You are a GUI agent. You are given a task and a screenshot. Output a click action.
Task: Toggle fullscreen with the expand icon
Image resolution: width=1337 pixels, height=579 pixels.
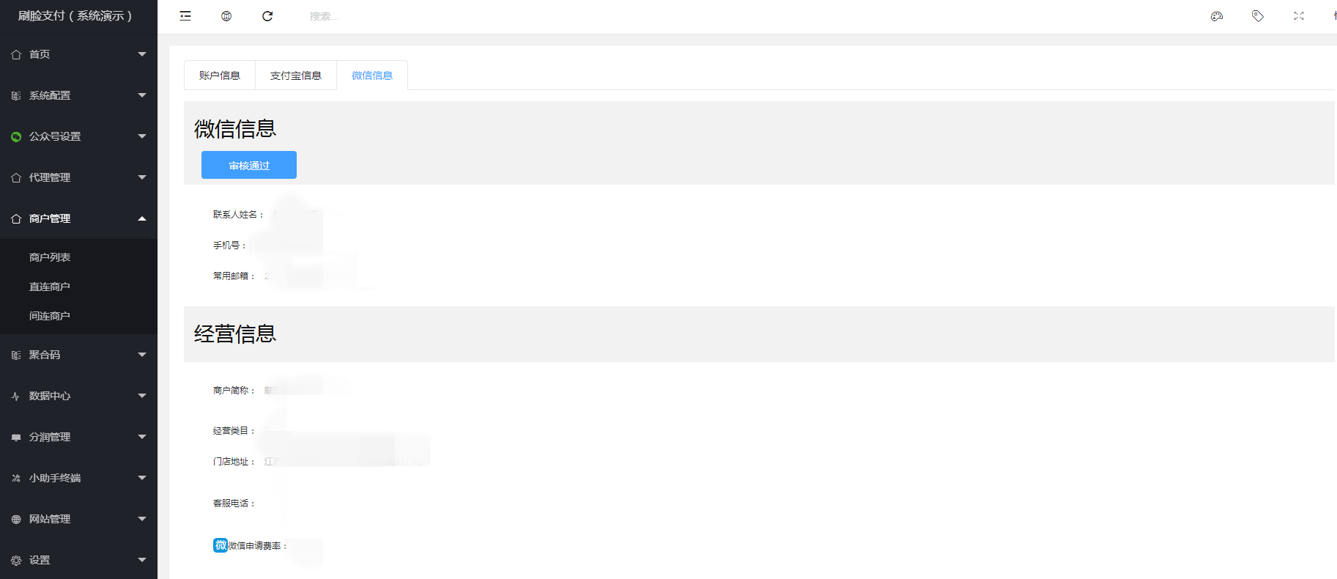(x=1299, y=16)
